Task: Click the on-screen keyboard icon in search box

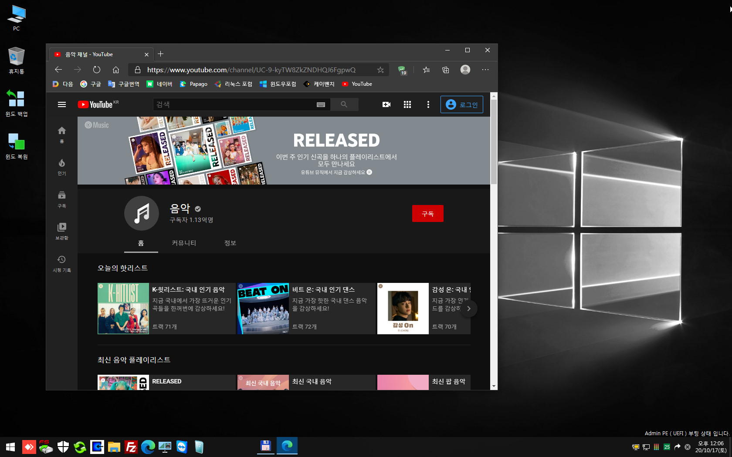Action: 321,104
